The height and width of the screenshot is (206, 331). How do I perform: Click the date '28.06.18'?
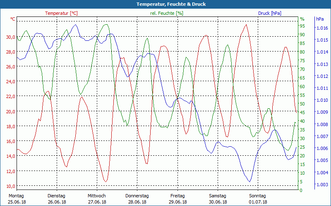137,202
